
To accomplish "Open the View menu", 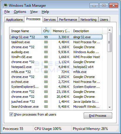I will point(34,12).
